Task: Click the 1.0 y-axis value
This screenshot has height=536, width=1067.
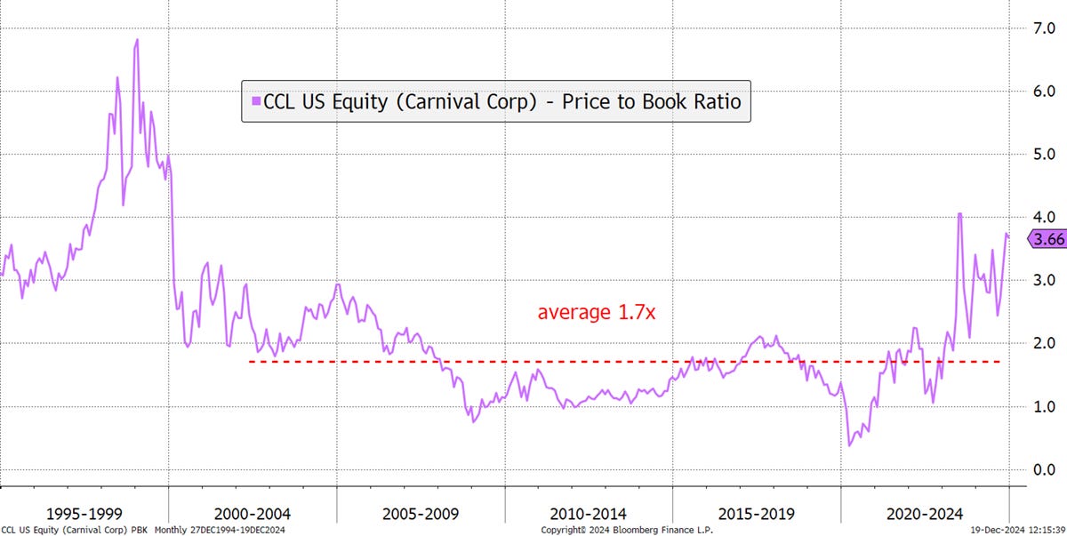Action: coord(1043,406)
